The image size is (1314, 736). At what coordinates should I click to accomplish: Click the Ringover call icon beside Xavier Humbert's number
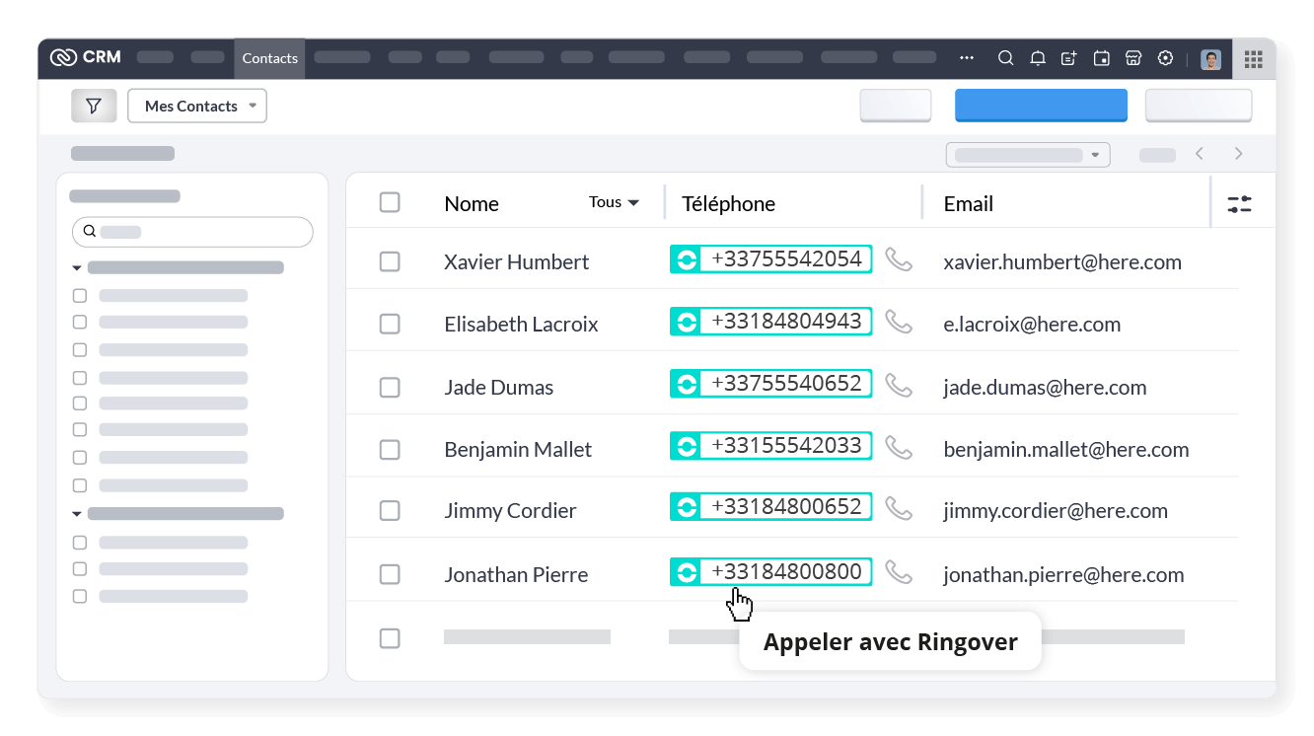tap(686, 258)
